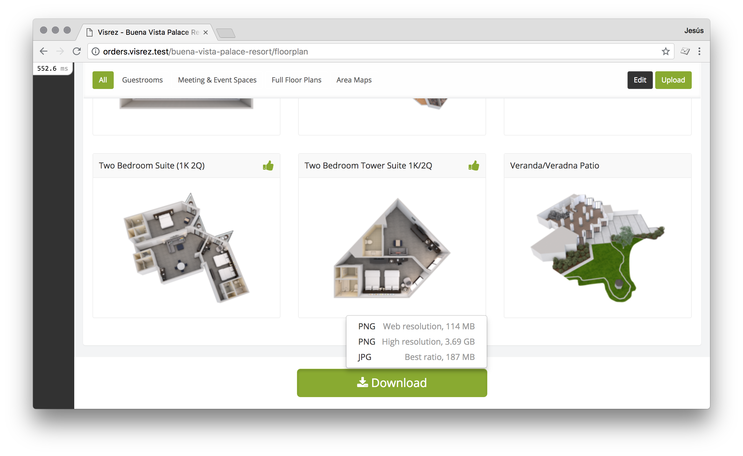743x456 pixels.
Task: Open Two Bedroom Tower Suite floor plan image
Action: pyautogui.click(x=392, y=248)
